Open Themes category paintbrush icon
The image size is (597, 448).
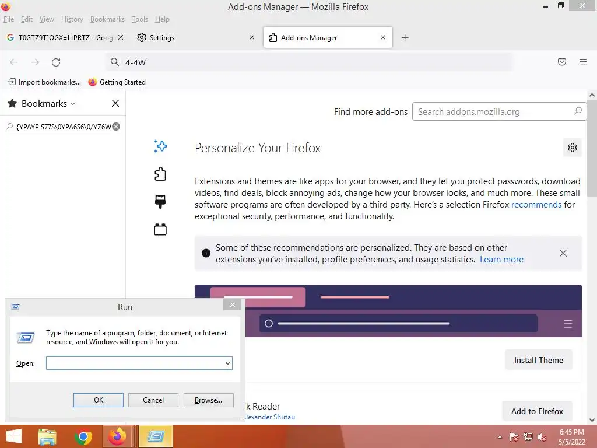point(160,201)
